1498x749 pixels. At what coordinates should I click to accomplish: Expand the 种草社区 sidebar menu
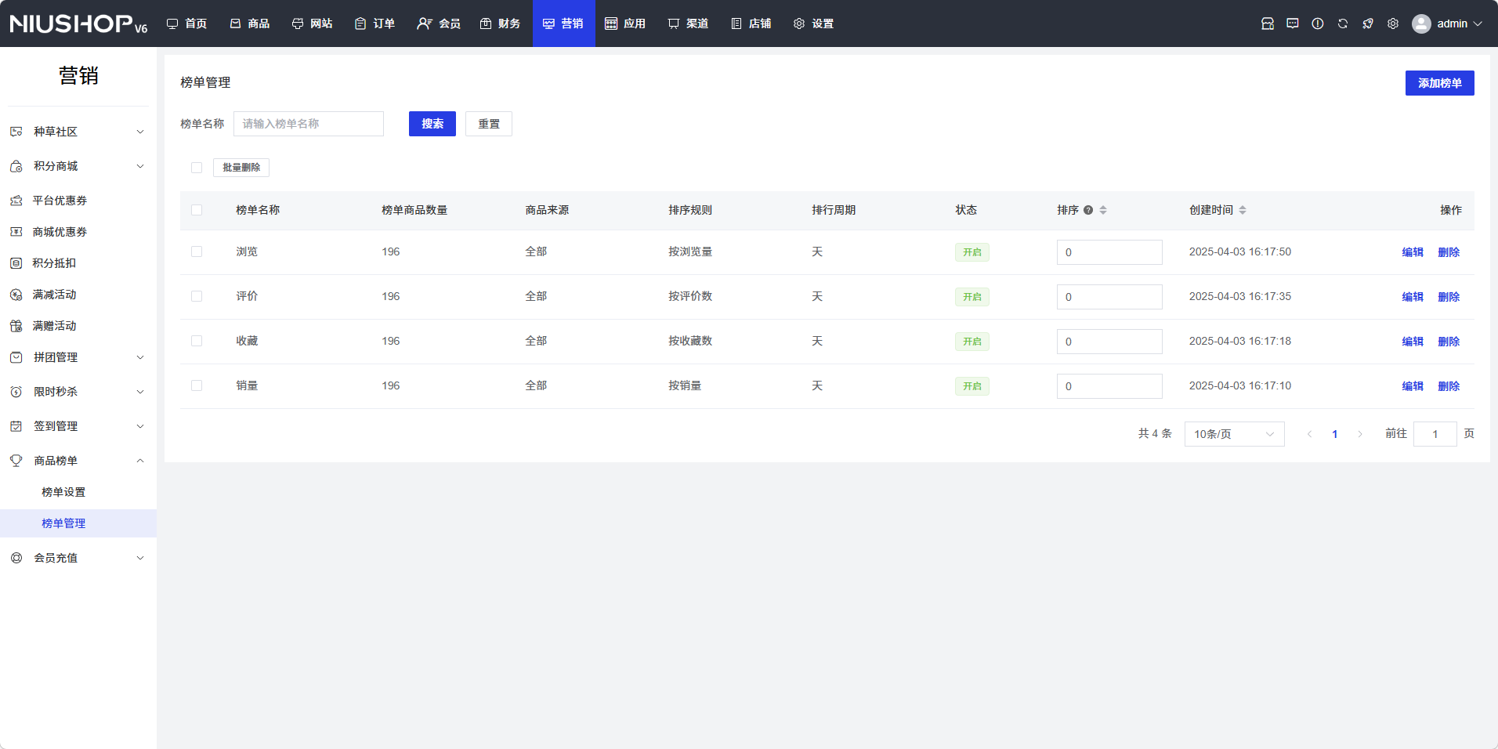coord(78,132)
